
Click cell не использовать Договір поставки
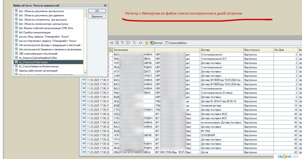221,122
